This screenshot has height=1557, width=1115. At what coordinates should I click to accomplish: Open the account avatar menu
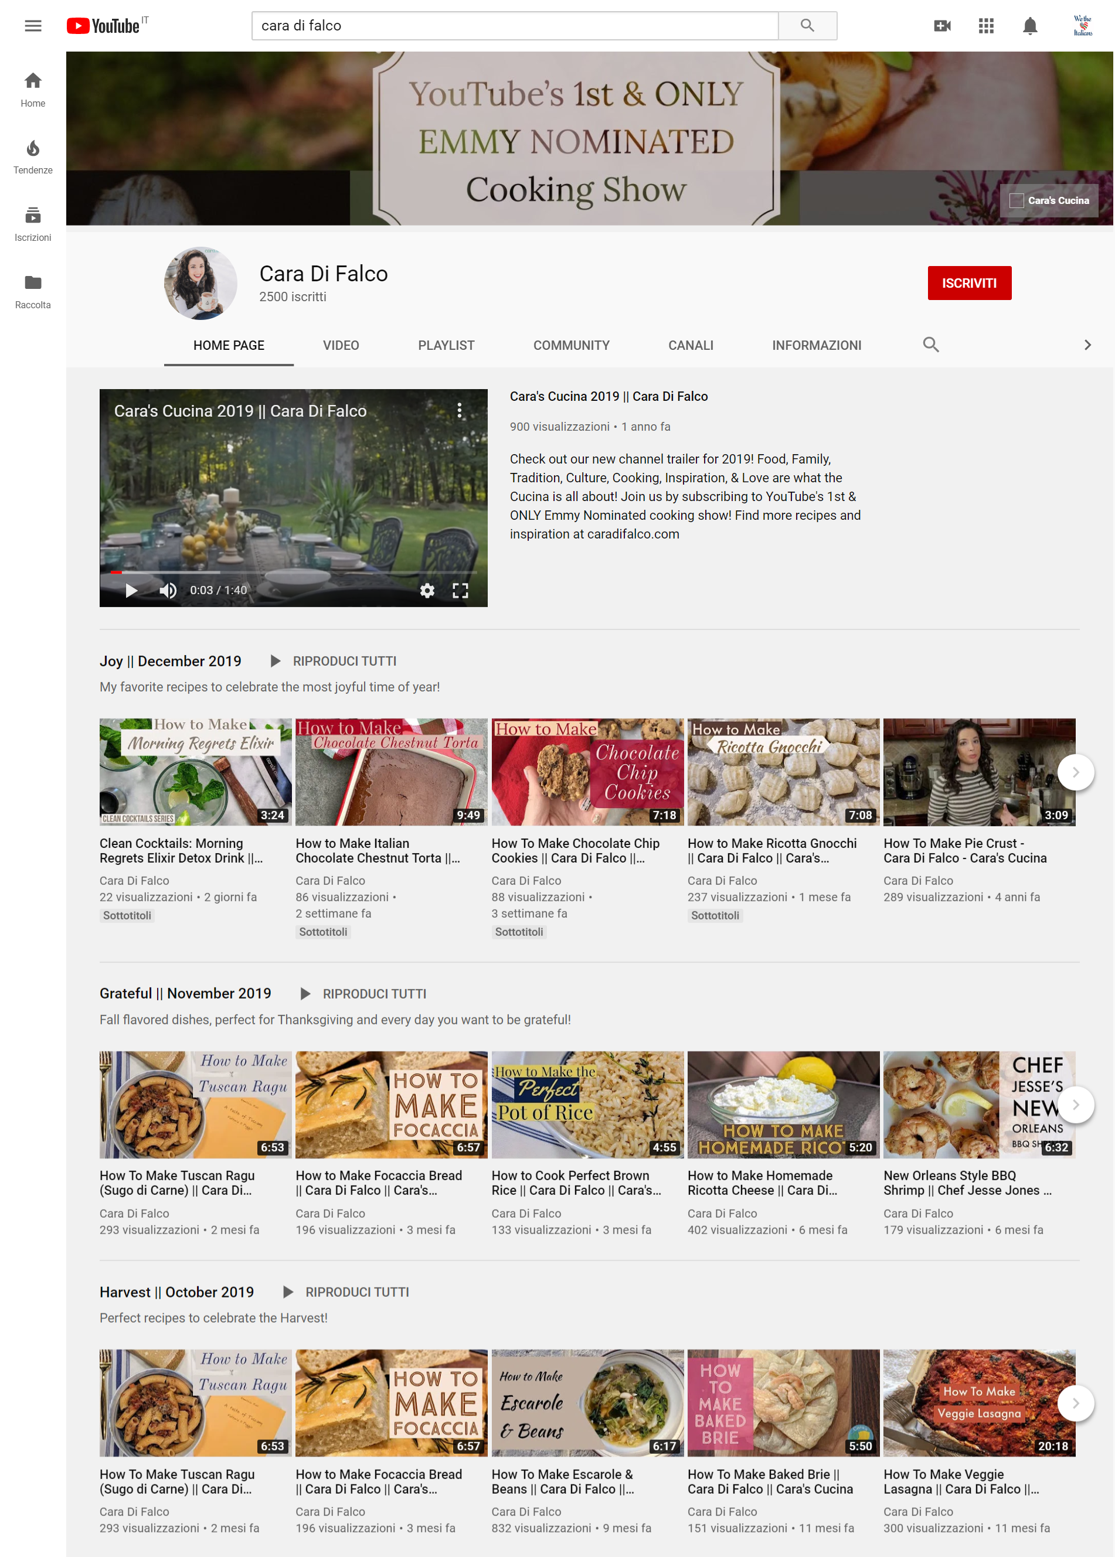(1083, 26)
